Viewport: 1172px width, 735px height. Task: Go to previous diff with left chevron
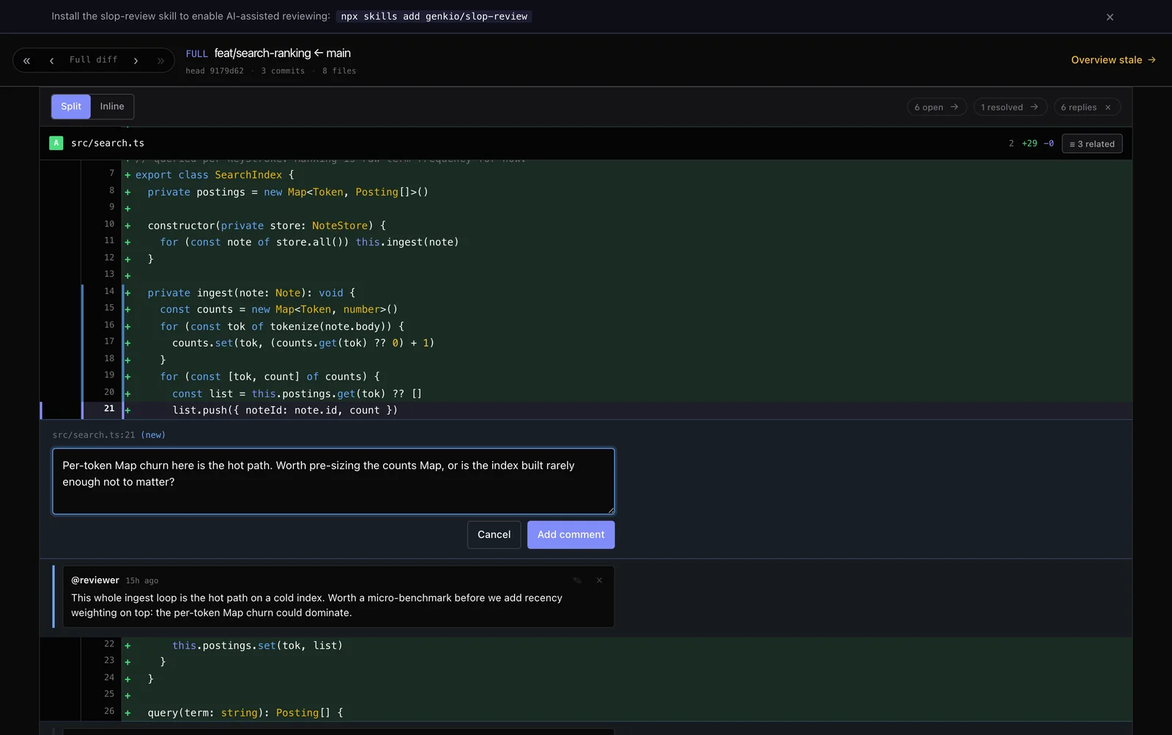coord(51,60)
